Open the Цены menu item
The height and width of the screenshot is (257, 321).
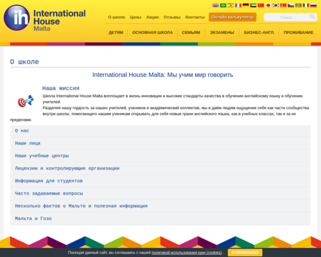click(x=135, y=17)
